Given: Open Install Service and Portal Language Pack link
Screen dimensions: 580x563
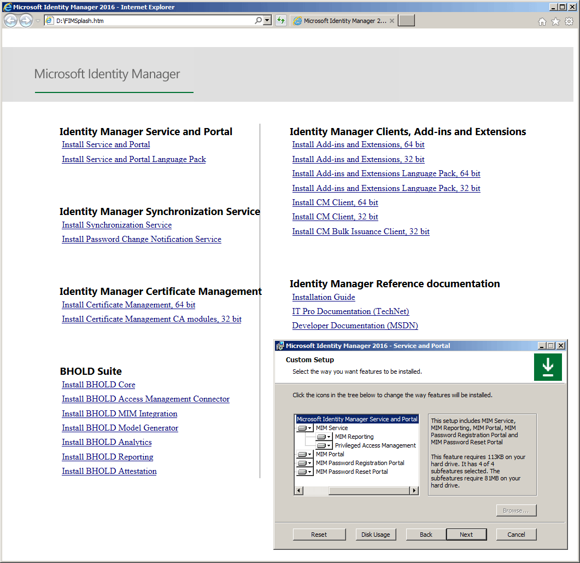Looking at the screenshot, I should [x=134, y=159].
